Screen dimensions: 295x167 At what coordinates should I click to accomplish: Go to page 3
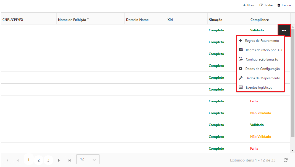(48, 160)
